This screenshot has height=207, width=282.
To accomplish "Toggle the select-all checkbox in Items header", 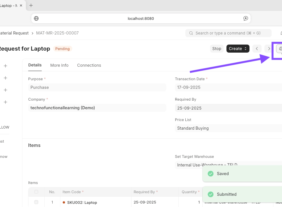I will pos(36,192).
